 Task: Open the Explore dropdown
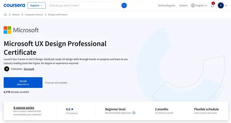[x=36, y=5]
